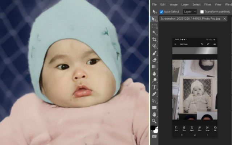Open the Image menu

click(x=174, y=4)
